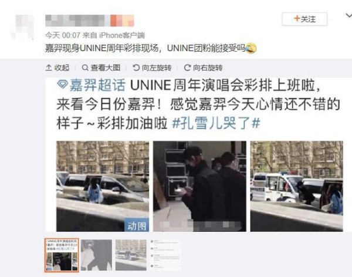Image resolution: width=352 pixels, height=277 pixels.
Task: Open full-size image via 查看大图
Action: pyautogui.click(x=101, y=67)
